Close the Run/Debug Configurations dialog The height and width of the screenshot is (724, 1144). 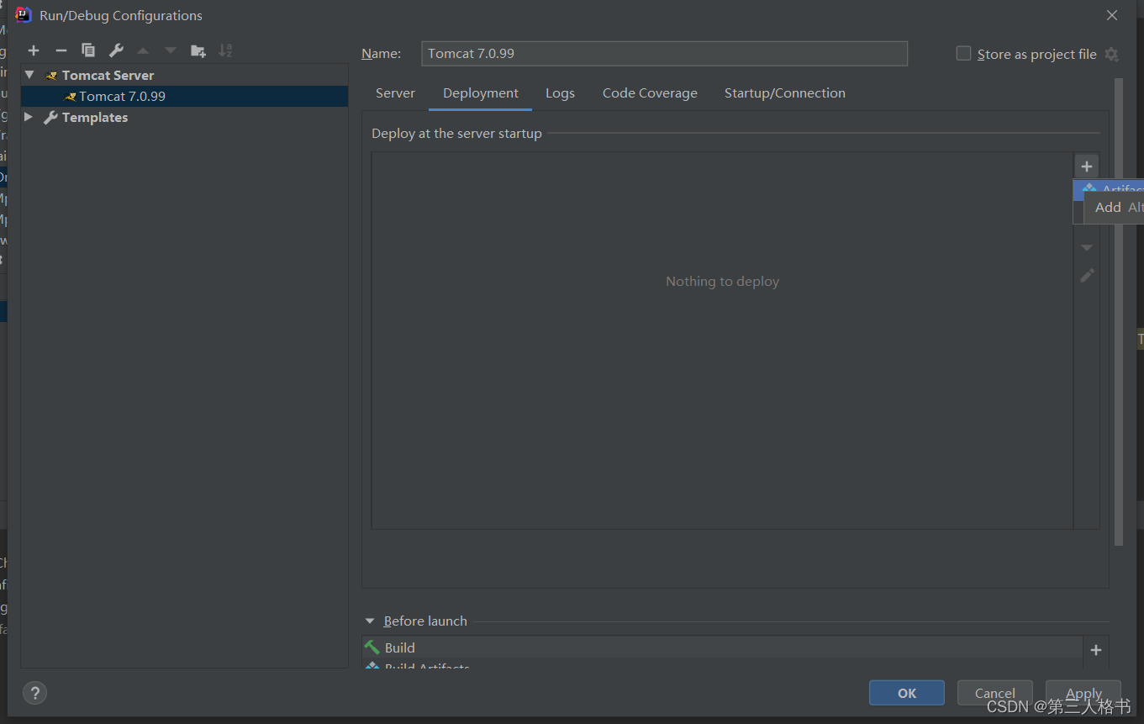coord(1112,15)
